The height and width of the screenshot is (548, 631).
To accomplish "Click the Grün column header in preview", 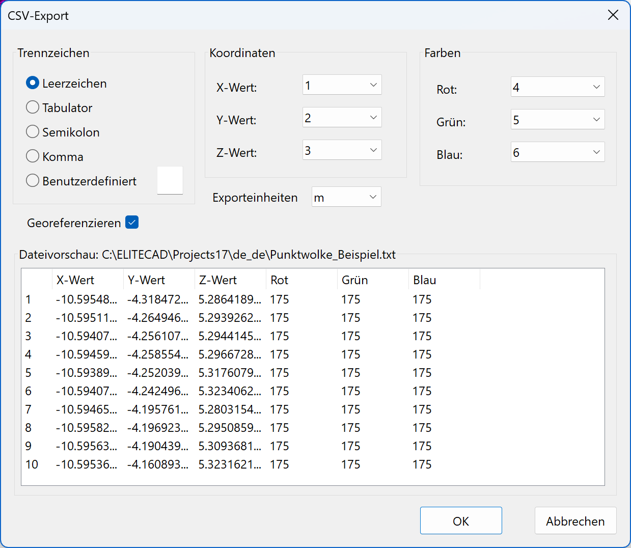I will point(372,280).
